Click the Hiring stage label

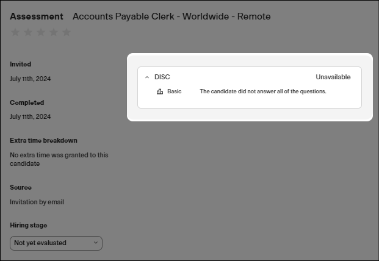28,225
